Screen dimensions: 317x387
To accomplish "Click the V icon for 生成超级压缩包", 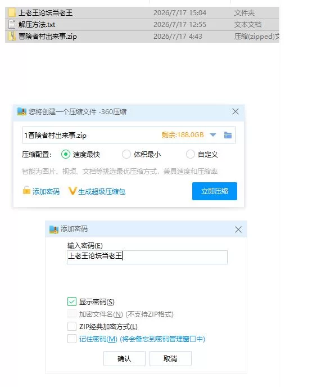I will click(72, 191).
